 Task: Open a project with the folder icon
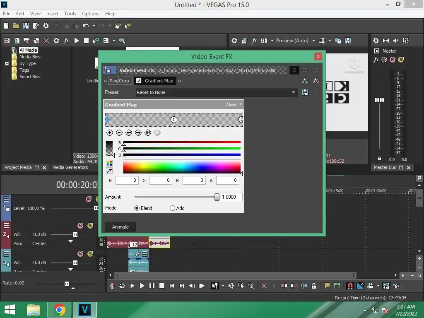[16, 26]
